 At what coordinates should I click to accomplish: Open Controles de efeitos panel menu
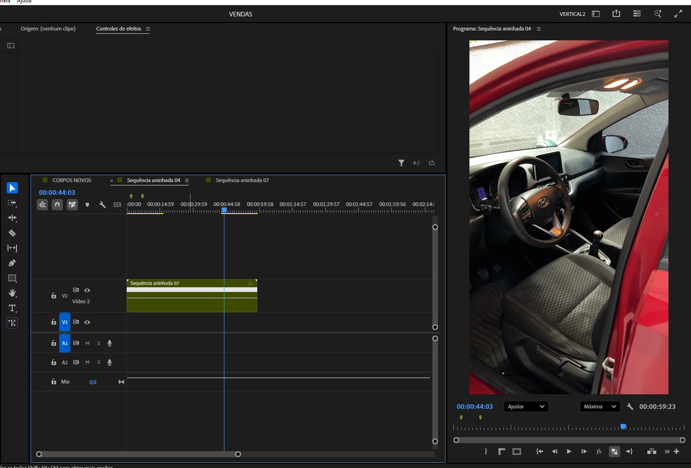147,29
